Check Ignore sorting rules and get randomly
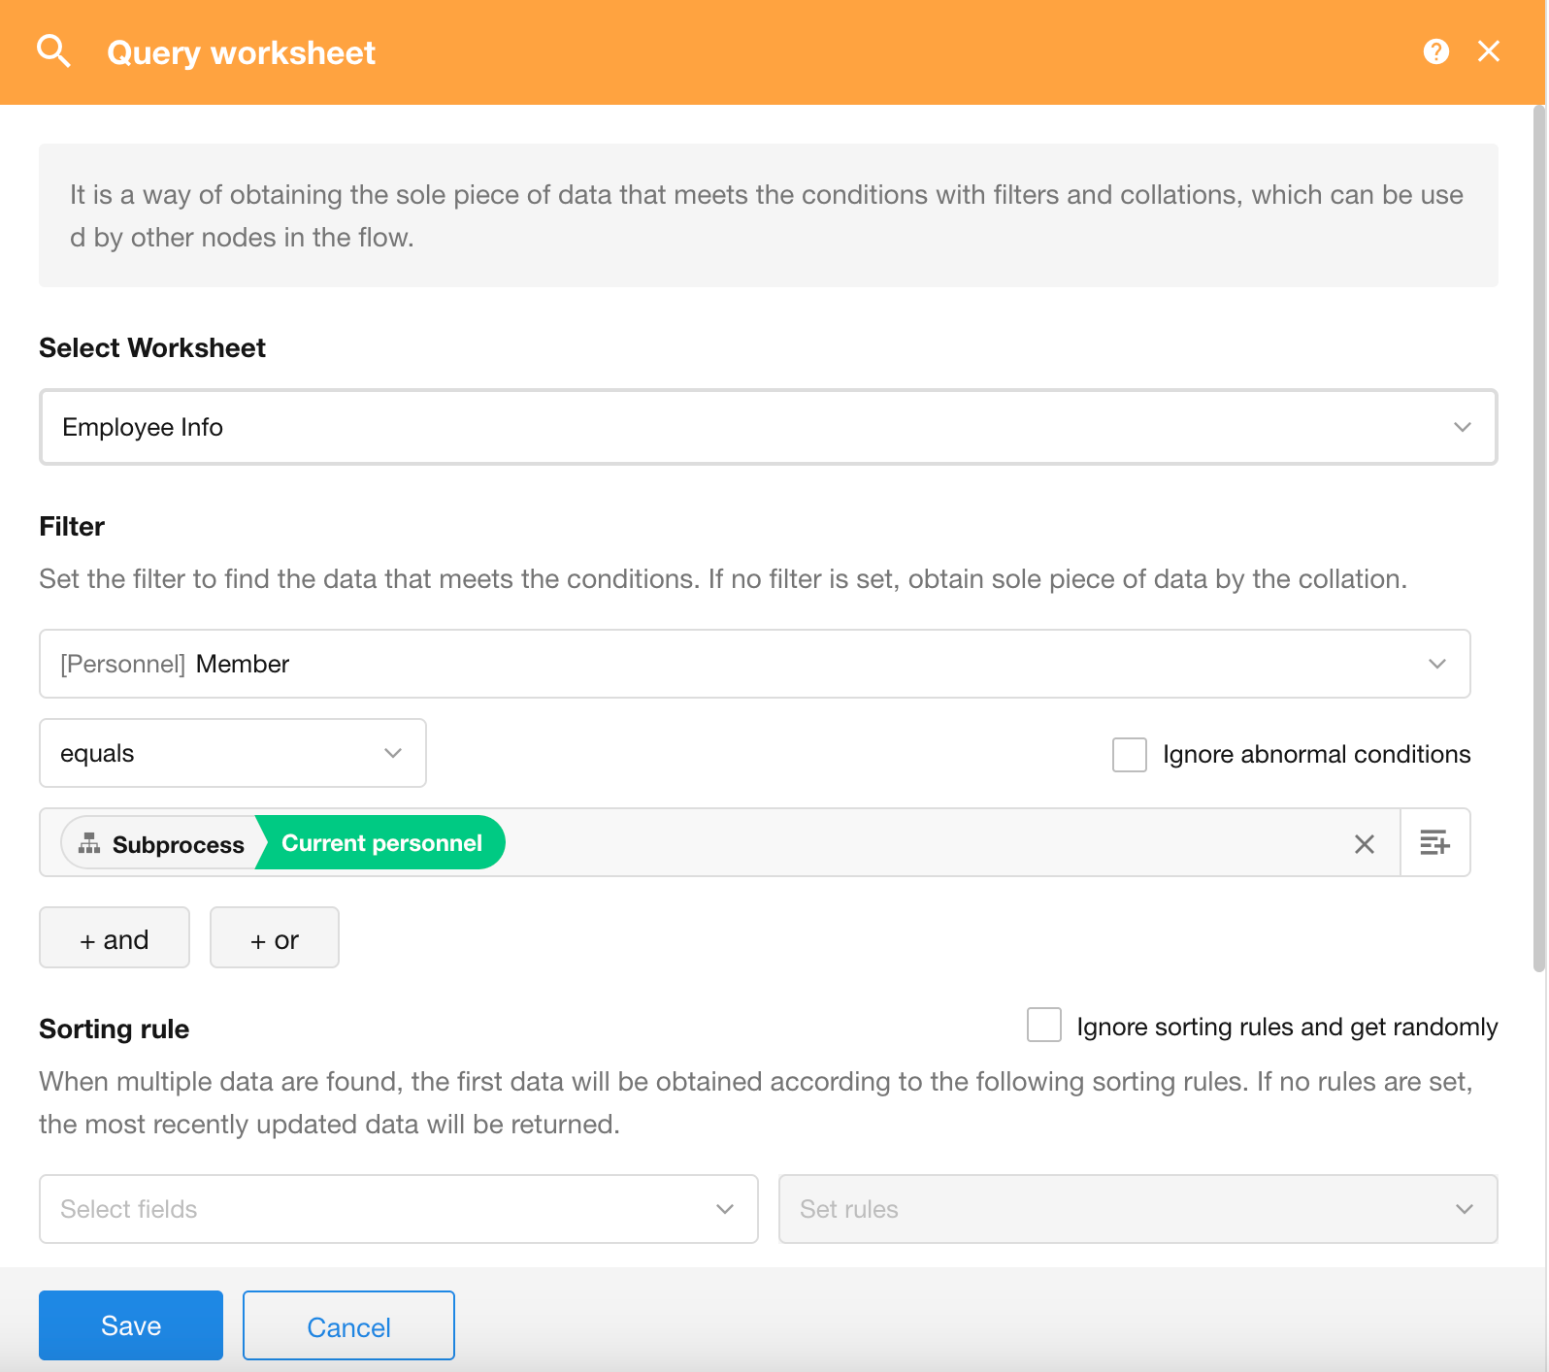This screenshot has width=1549, height=1372. coord(1044,1026)
